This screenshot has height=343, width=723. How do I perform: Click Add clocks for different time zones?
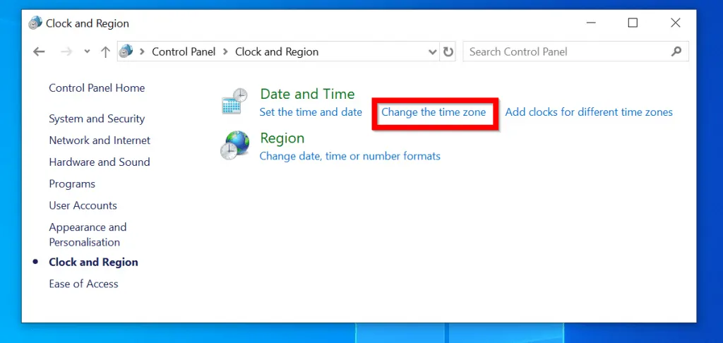click(589, 112)
